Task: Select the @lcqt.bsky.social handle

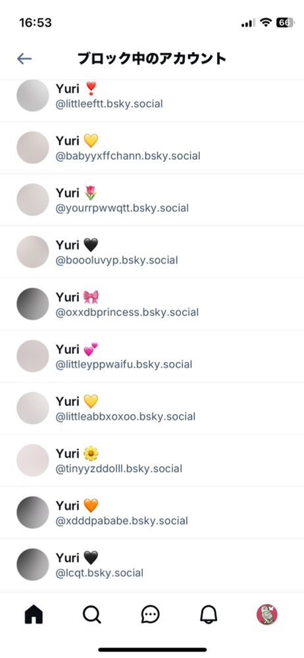Action: click(x=99, y=573)
